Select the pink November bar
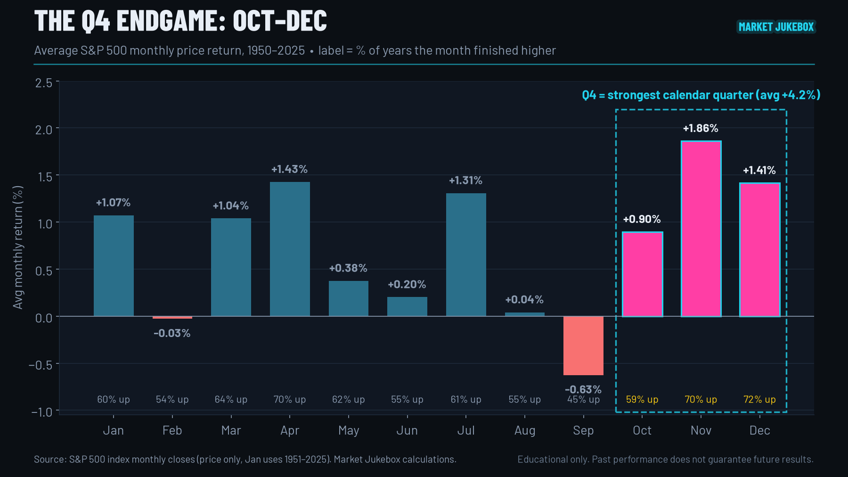This screenshot has width=848, height=477. point(701,229)
